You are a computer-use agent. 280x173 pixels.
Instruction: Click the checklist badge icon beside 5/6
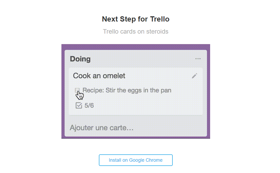coord(79,106)
